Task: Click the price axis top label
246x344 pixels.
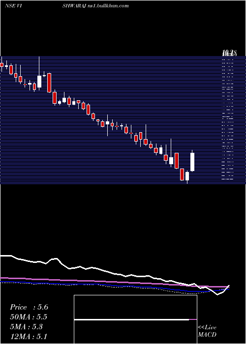Action: pyautogui.click(x=229, y=53)
